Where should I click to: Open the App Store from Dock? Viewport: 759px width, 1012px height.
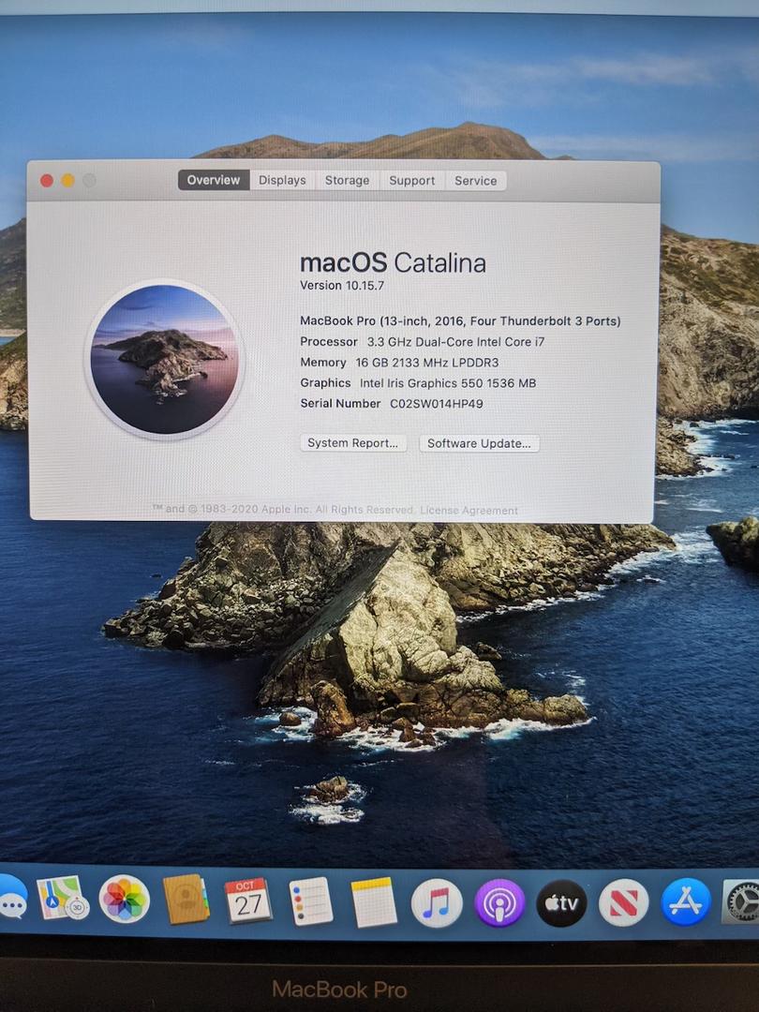pos(685,901)
